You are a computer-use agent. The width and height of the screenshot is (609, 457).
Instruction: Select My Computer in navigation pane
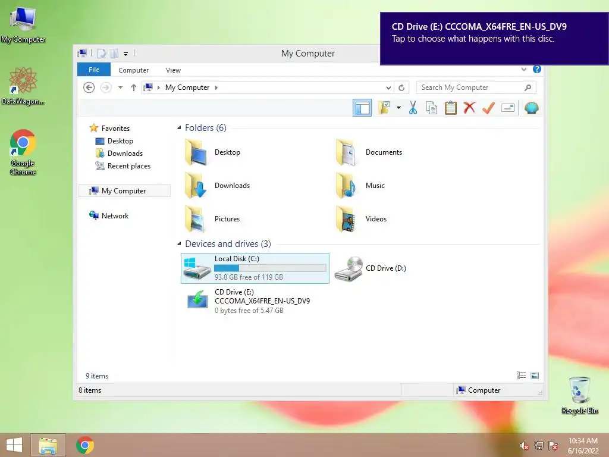(x=124, y=191)
